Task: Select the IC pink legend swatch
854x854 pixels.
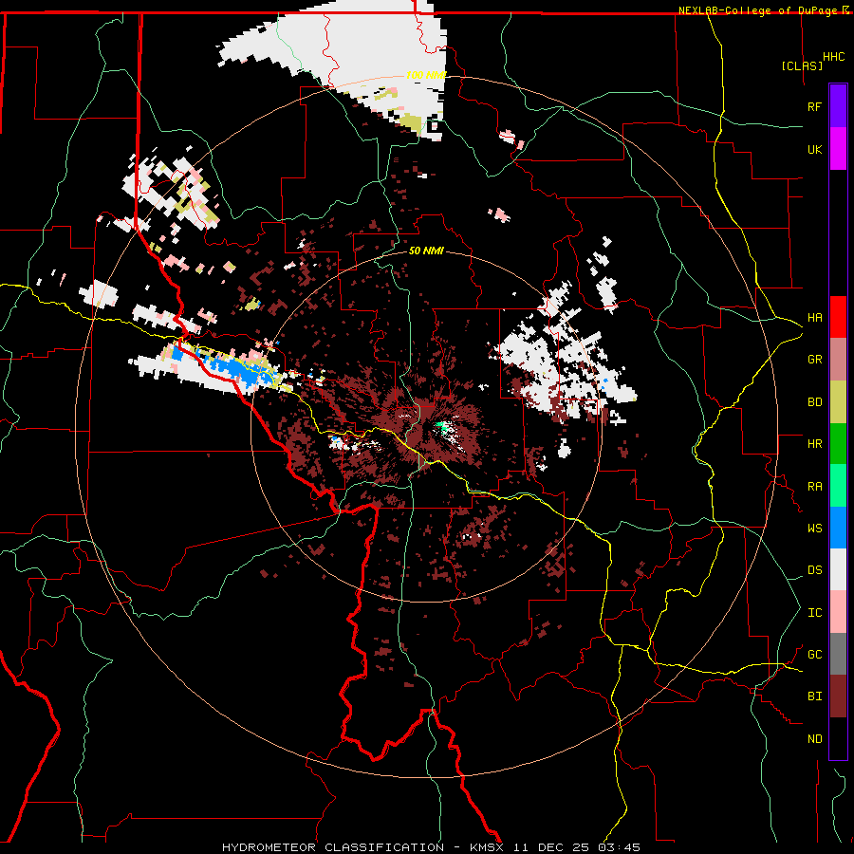Action: [x=838, y=612]
